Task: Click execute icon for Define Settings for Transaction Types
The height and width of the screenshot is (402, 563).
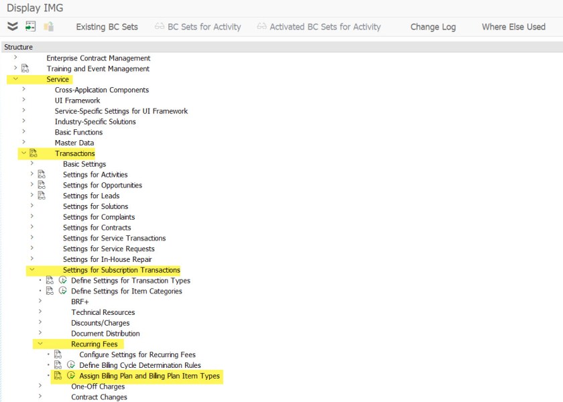Action: click(x=62, y=281)
